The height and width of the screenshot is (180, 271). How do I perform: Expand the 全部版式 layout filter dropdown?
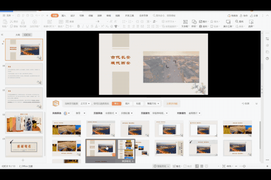coord(109,113)
